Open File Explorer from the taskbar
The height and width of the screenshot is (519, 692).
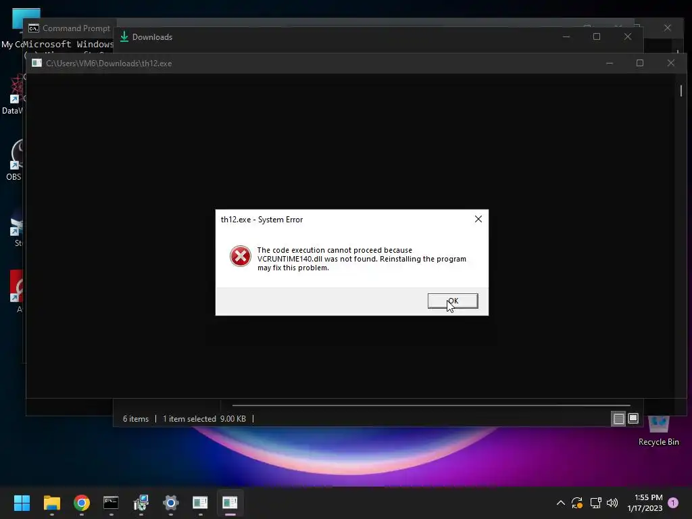[51, 503]
